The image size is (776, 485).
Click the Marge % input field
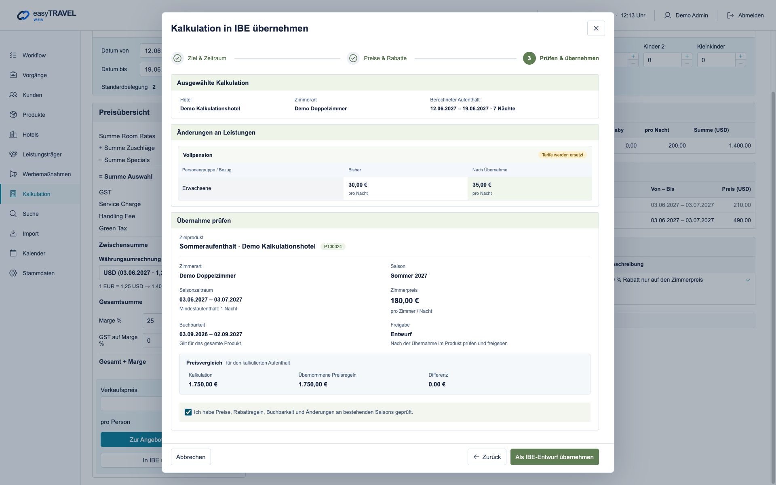[152, 321]
